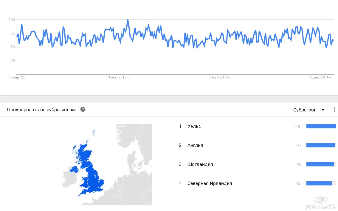Click Шотландия subregion entry
Viewport: 338px width, 211px height.
(x=200, y=164)
